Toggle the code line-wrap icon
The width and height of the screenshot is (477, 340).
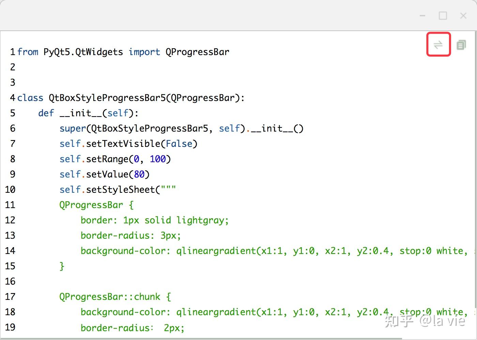[x=438, y=45]
